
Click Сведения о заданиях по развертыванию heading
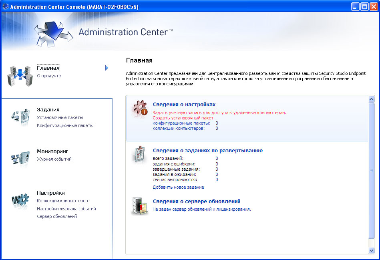click(208, 150)
